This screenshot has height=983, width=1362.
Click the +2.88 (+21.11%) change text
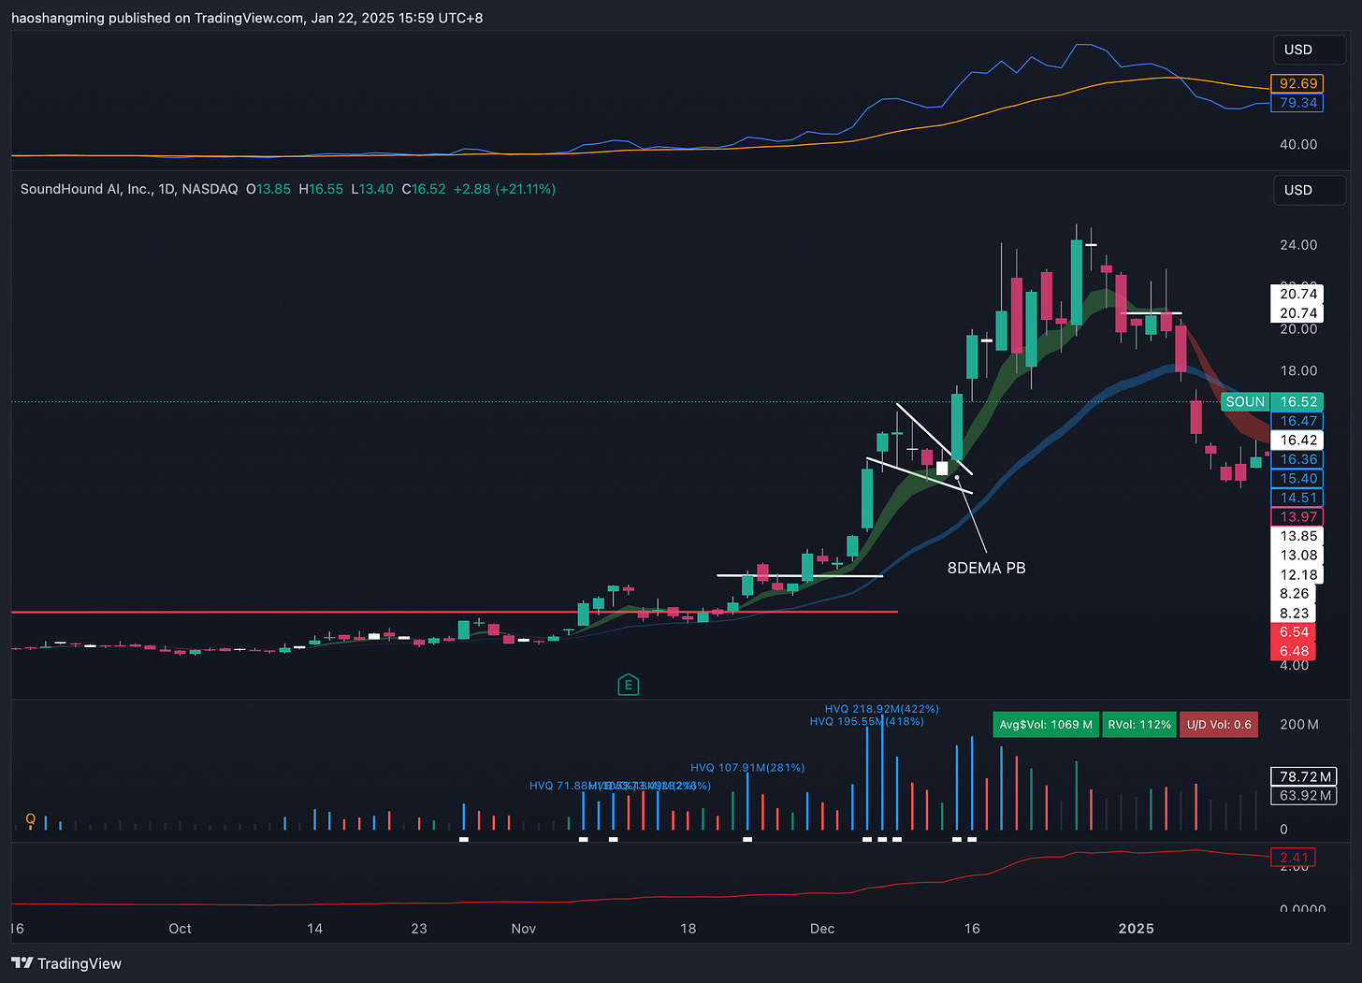pos(504,189)
